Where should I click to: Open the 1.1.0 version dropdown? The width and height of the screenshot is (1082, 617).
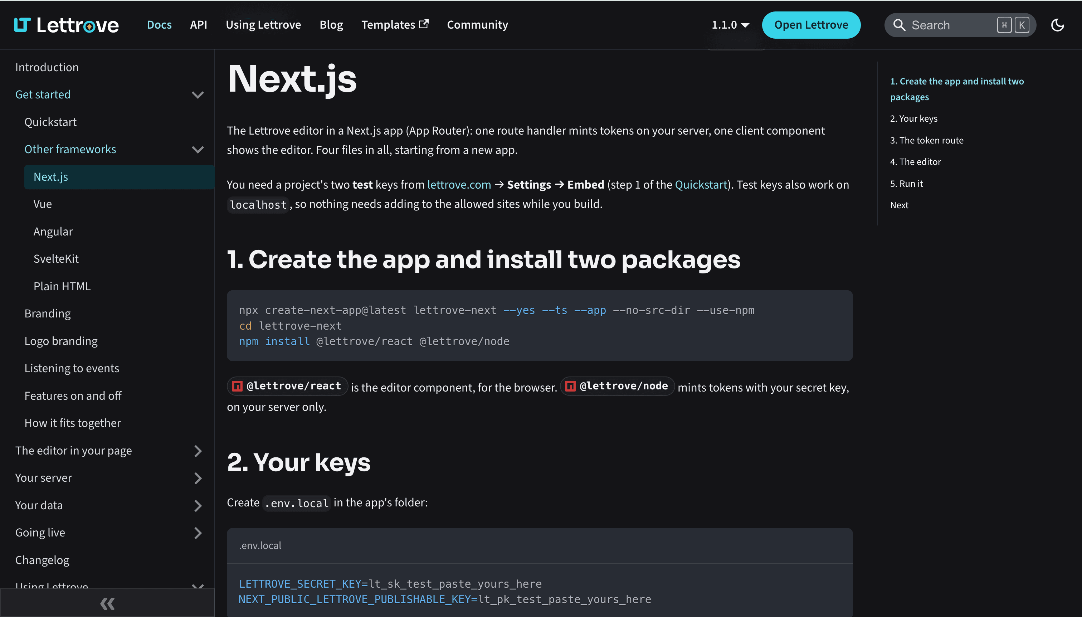pos(730,25)
